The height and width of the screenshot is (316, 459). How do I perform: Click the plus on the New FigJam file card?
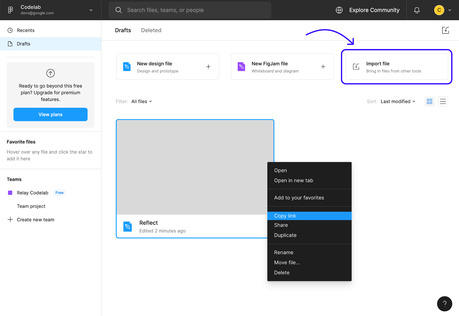pyautogui.click(x=323, y=67)
